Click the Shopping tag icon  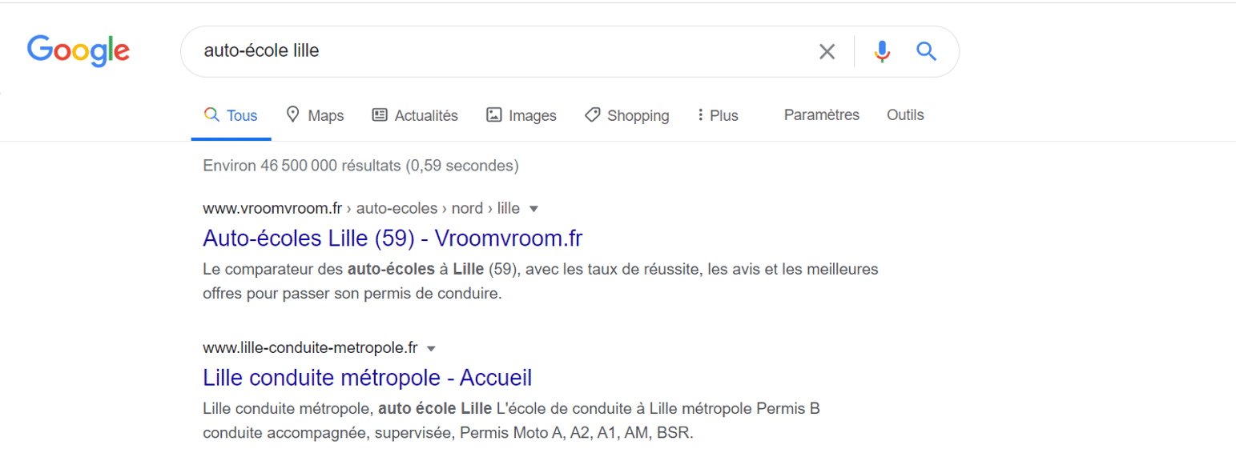pos(592,114)
